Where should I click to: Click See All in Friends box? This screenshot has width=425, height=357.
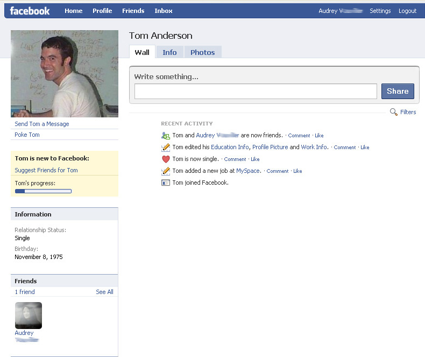pyautogui.click(x=104, y=292)
